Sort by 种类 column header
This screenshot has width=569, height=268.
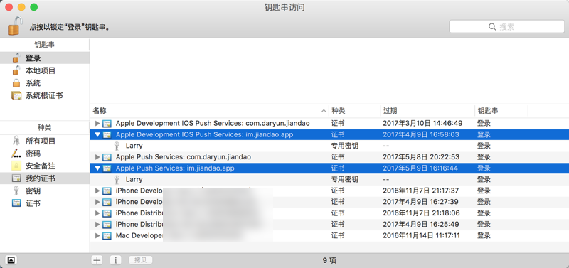(x=354, y=111)
